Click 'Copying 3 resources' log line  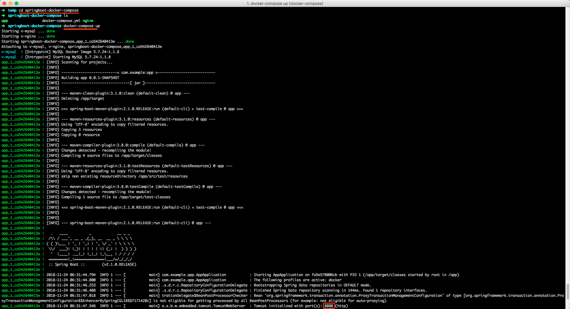pos(82,130)
